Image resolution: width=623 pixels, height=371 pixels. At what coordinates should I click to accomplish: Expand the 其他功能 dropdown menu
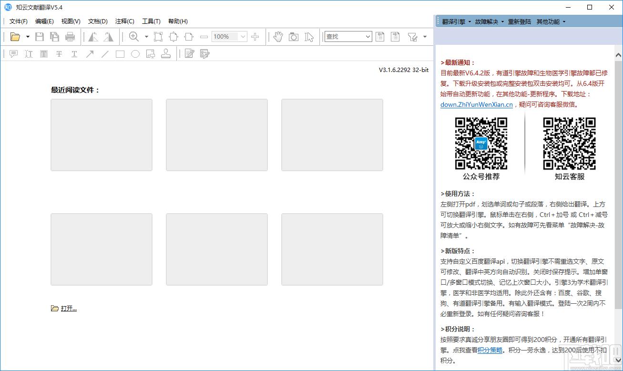click(551, 22)
